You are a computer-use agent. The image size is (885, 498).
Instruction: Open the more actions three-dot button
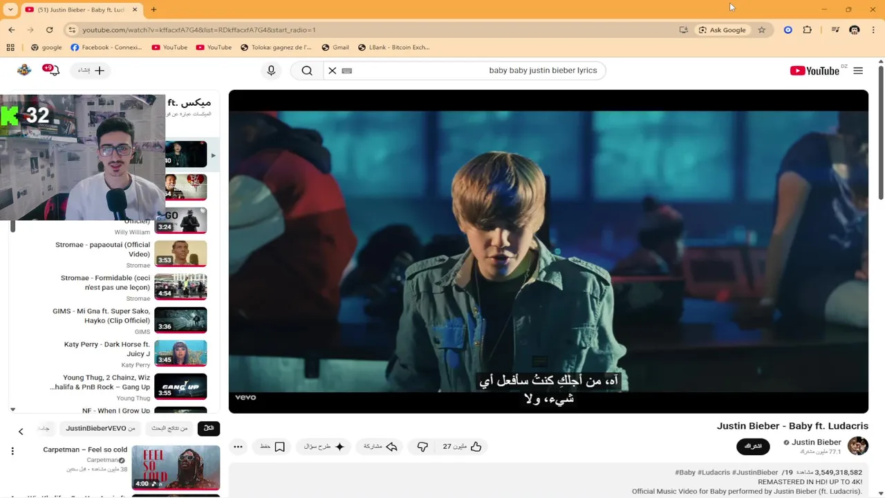point(238,447)
